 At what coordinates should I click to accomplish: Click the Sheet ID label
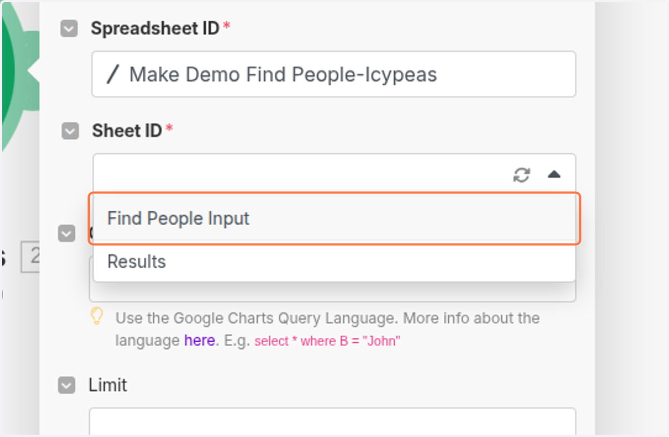coord(127,131)
